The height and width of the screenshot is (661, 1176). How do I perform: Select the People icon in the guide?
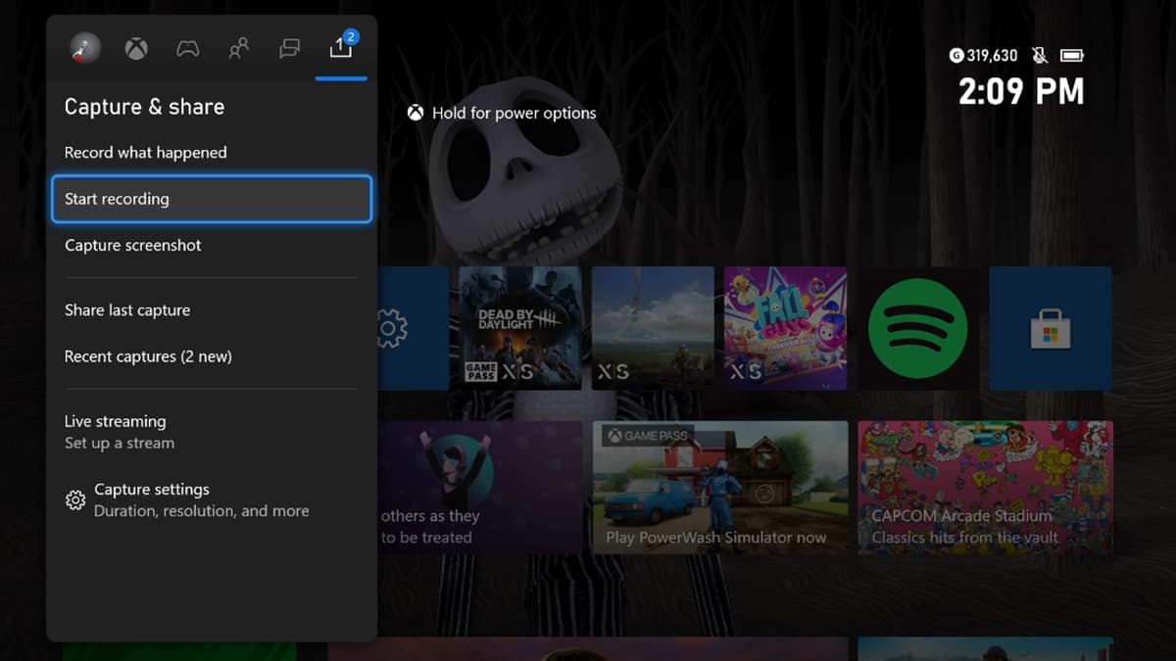point(237,47)
